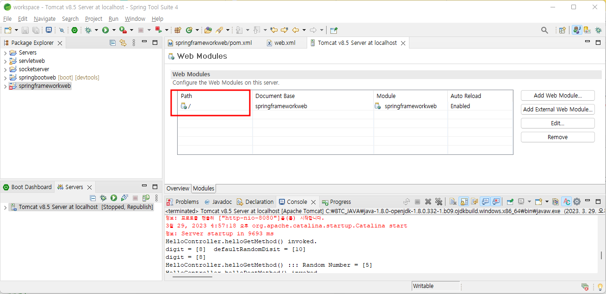
Task: Click the Edit button
Action: [x=557, y=123]
